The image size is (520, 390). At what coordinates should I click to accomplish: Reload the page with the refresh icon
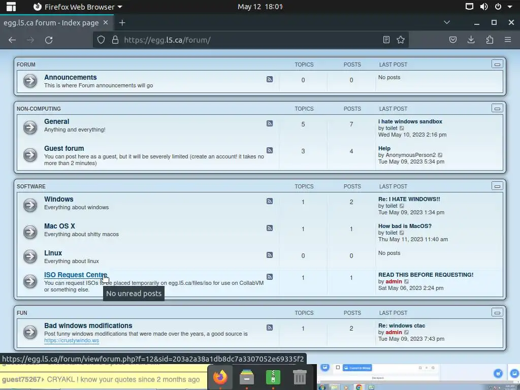pos(49,40)
